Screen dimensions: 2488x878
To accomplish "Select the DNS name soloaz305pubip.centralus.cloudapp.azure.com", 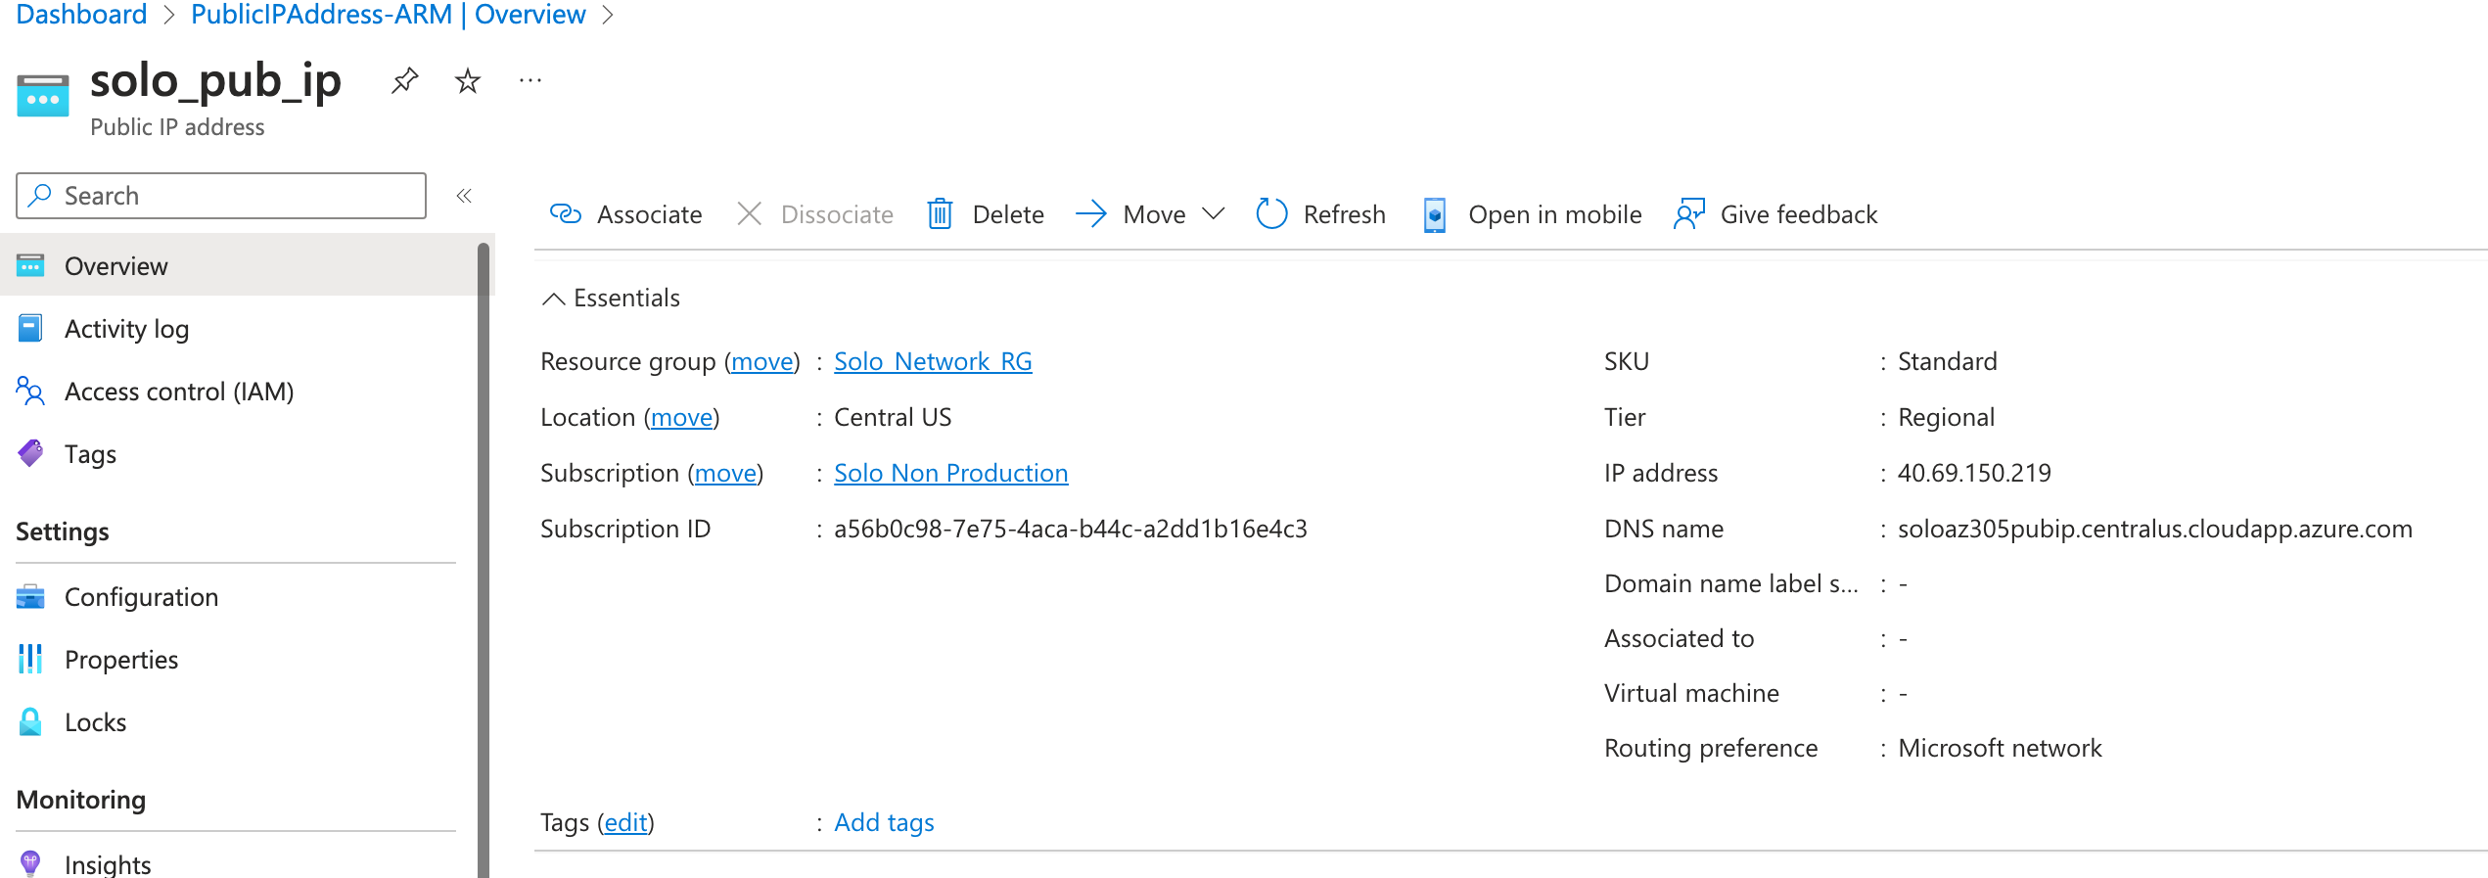I will (2155, 529).
